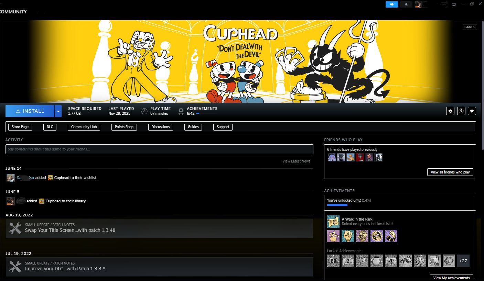Click 'View My Achievements' button
This screenshot has height=281, width=484.
pyautogui.click(x=452, y=278)
